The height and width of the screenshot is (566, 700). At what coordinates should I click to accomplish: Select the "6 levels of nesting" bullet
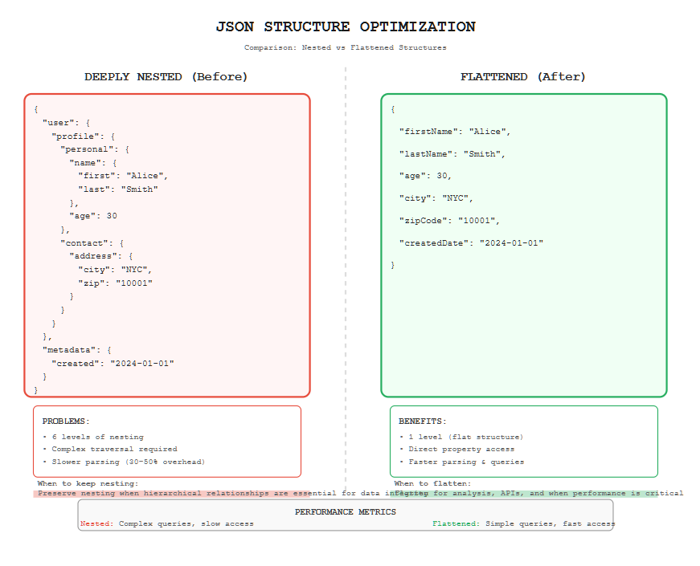coord(102,437)
